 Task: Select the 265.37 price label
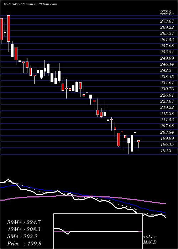click(x=167, y=33)
